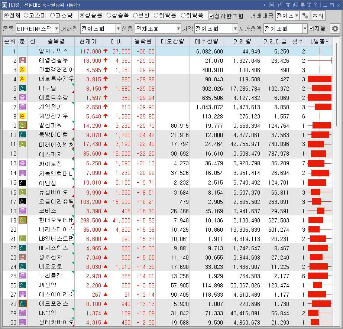Click the daily candle bar for 모비스
The image size is (343, 329).
click(x=320, y=211)
